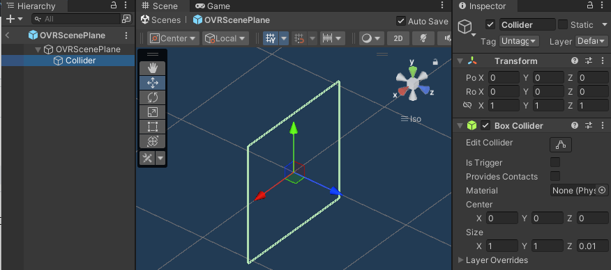Expand Layer Overrides section
The height and width of the screenshot is (270, 611).
click(461, 260)
